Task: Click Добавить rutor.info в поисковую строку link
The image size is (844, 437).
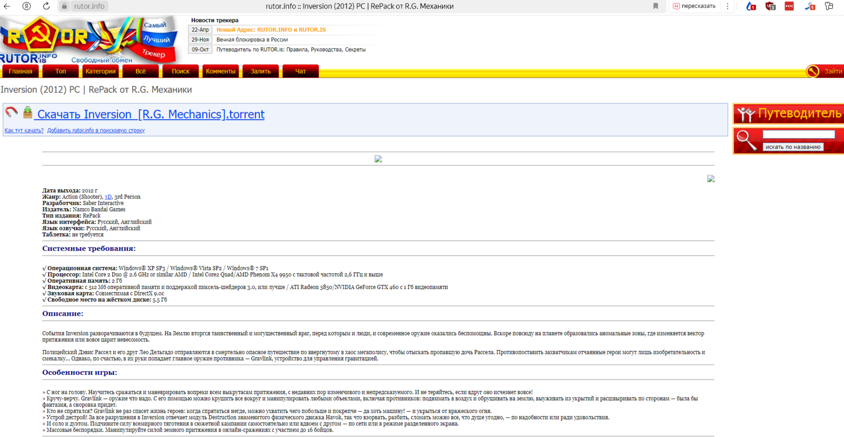Action: (x=96, y=130)
